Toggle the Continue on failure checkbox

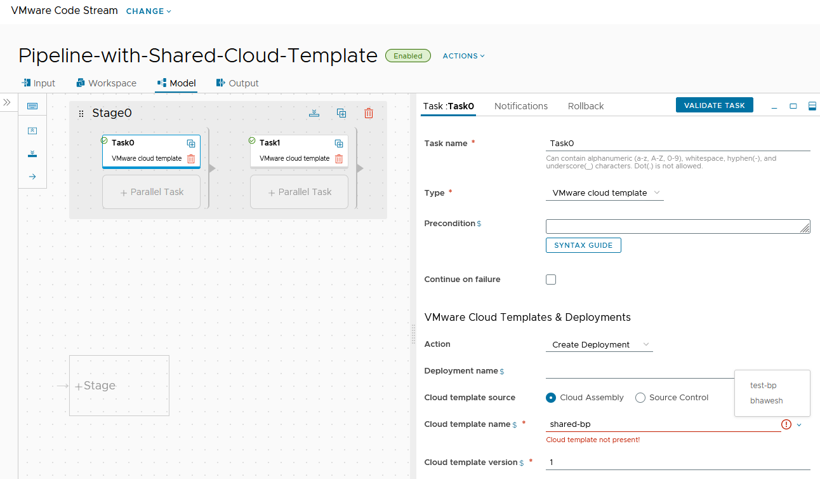click(551, 280)
